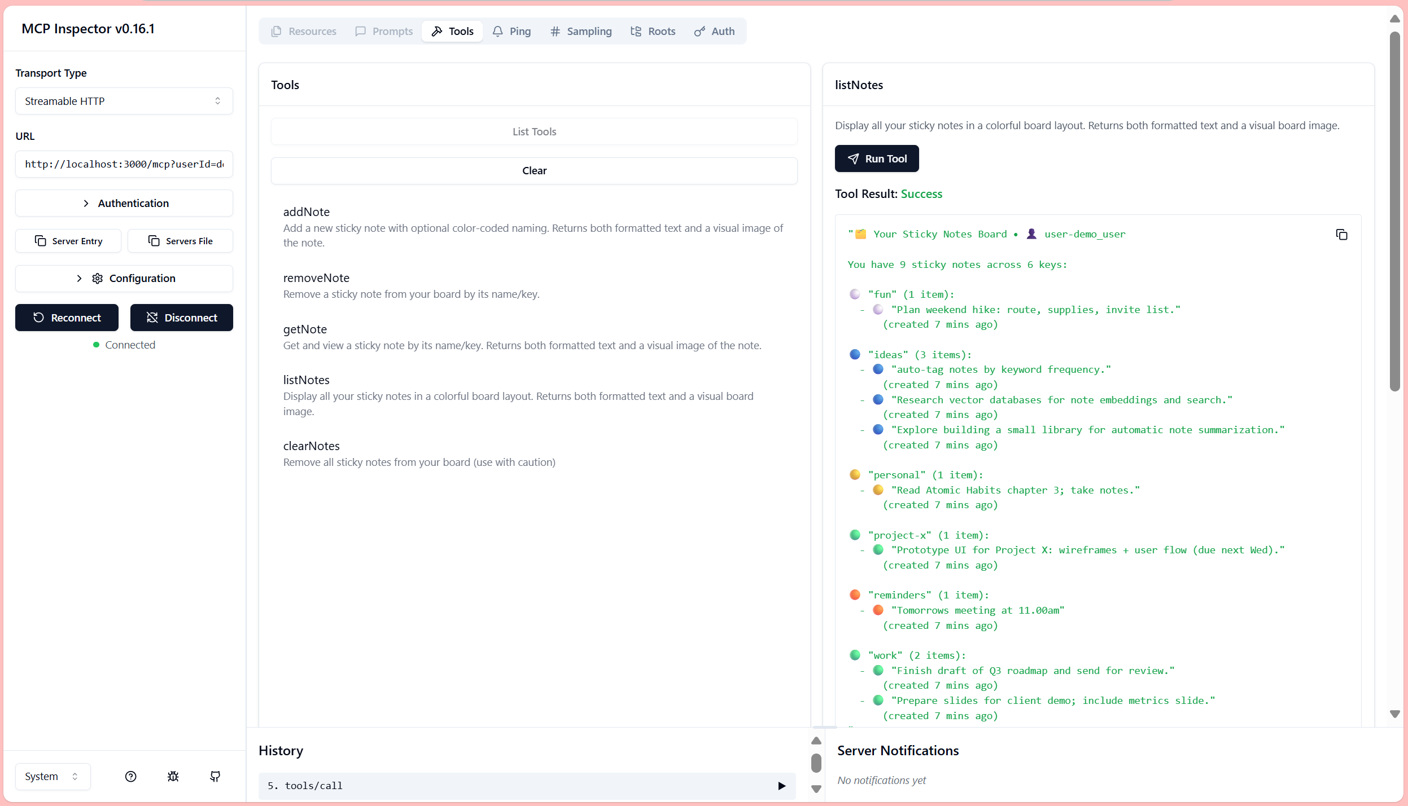1408x806 pixels.
Task: Switch to the Roots tab
Action: [x=653, y=31]
